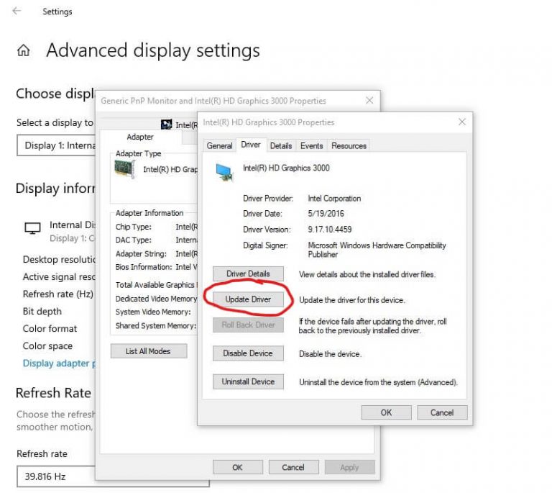Click the DAC Type label
Image resolution: width=552 pixels, height=493 pixels.
coord(133,240)
